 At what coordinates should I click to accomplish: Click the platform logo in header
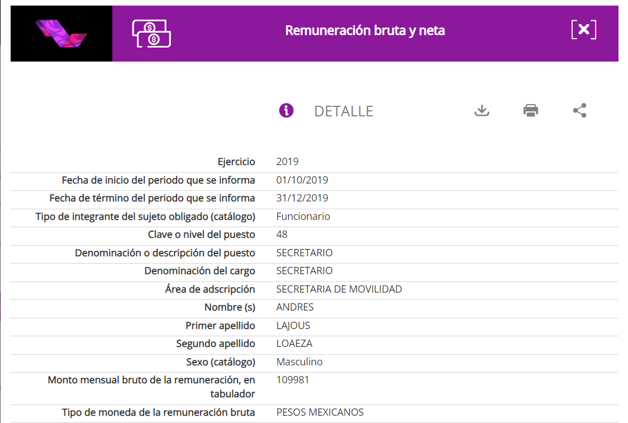(61, 34)
